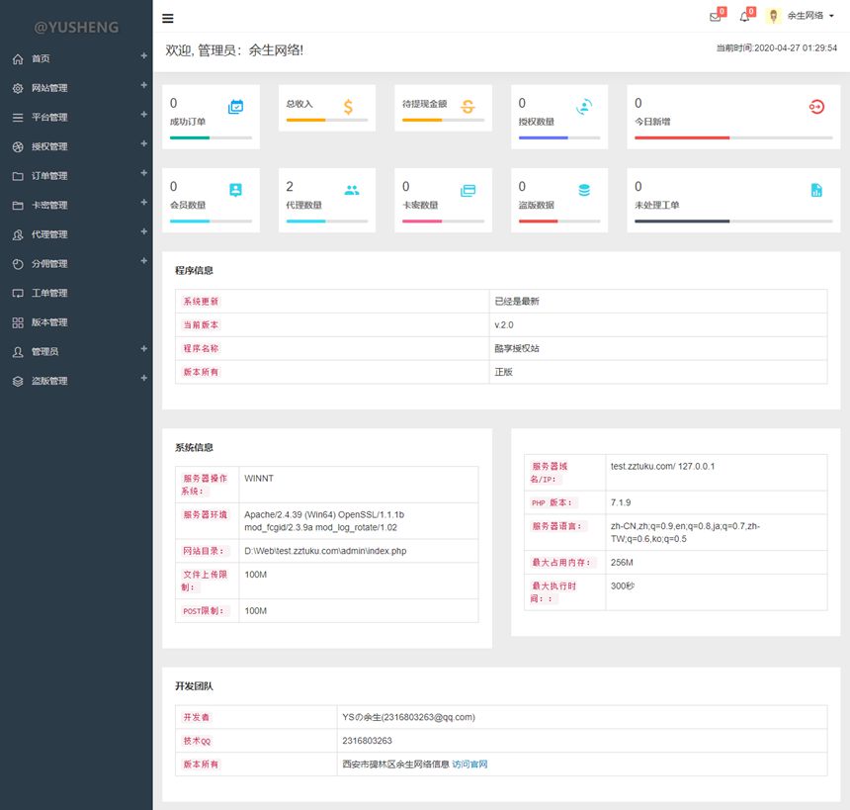
Task: Open 工单管理 in the sidebar
Action: (x=49, y=293)
